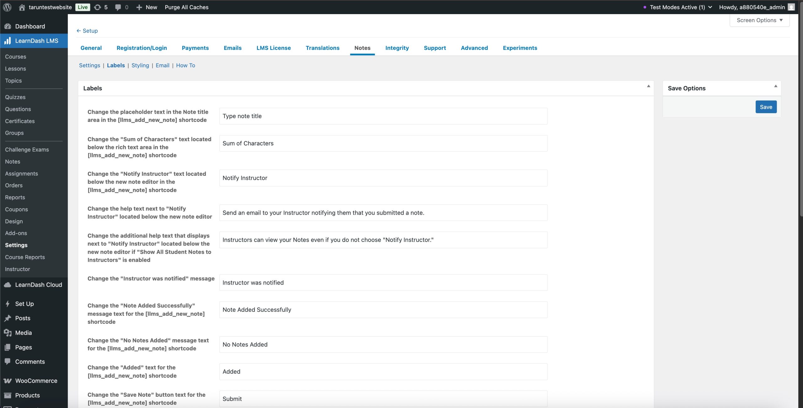Viewport: 803px width, 408px height.
Task: Click the home icon beside taruntestwebsite
Action: pos(22,7)
